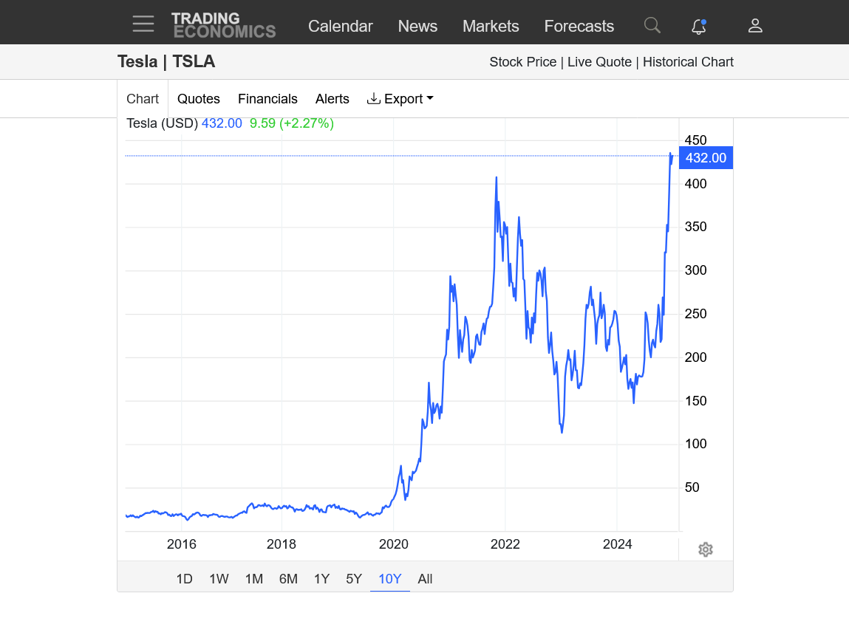The width and height of the screenshot is (849, 627).
Task: Open the hamburger navigation menu
Action: click(x=143, y=24)
